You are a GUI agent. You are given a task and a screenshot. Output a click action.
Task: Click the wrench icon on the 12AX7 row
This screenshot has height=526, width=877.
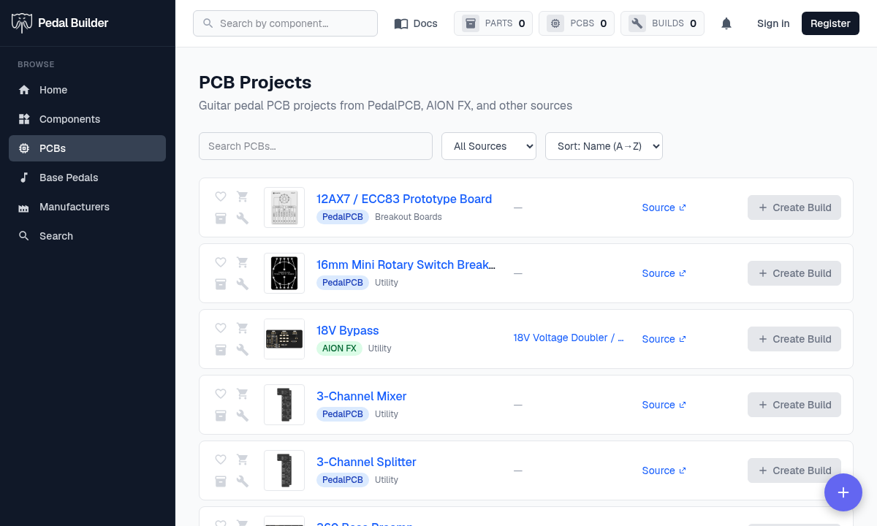click(243, 218)
